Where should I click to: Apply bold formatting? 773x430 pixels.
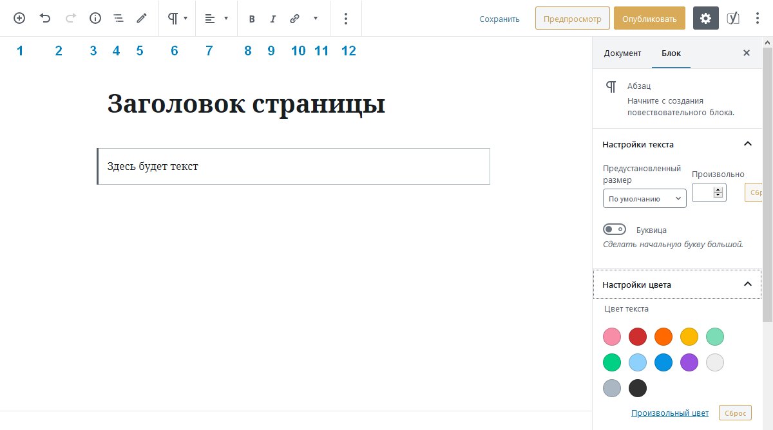click(252, 18)
